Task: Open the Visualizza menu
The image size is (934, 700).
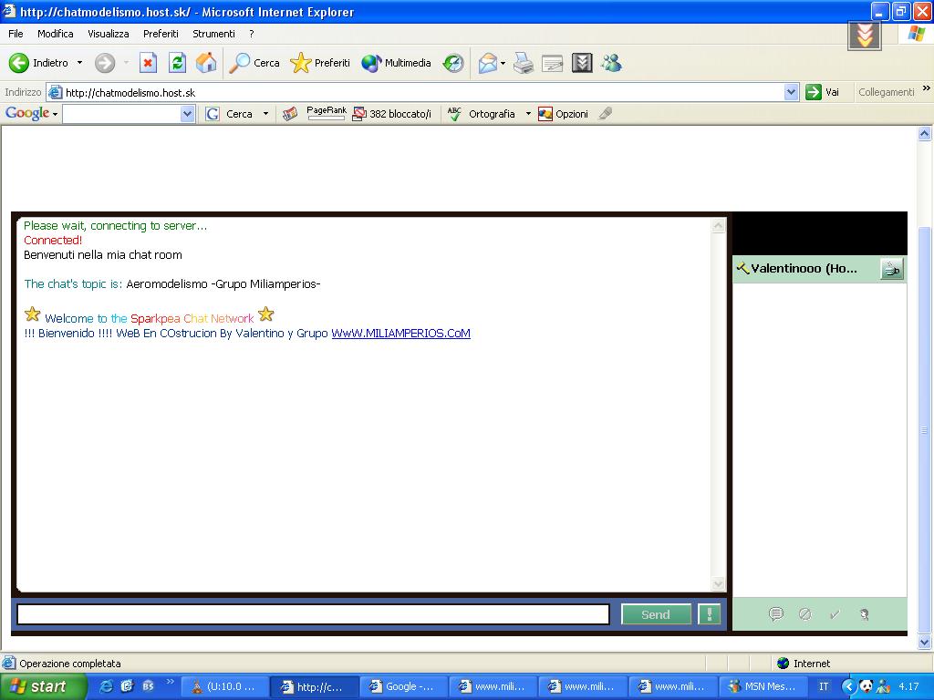Action: [x=109, y=34]
